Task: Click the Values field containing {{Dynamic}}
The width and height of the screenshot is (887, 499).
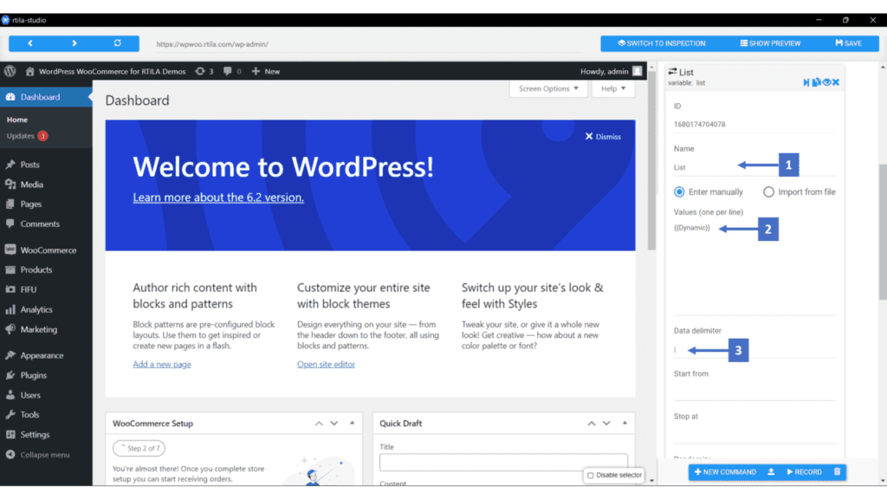Action: point(754,268)
